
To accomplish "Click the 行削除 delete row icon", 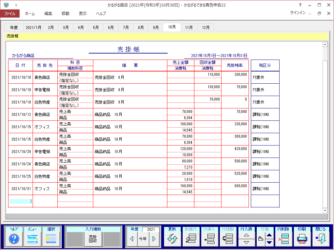I will coord(283,239).
